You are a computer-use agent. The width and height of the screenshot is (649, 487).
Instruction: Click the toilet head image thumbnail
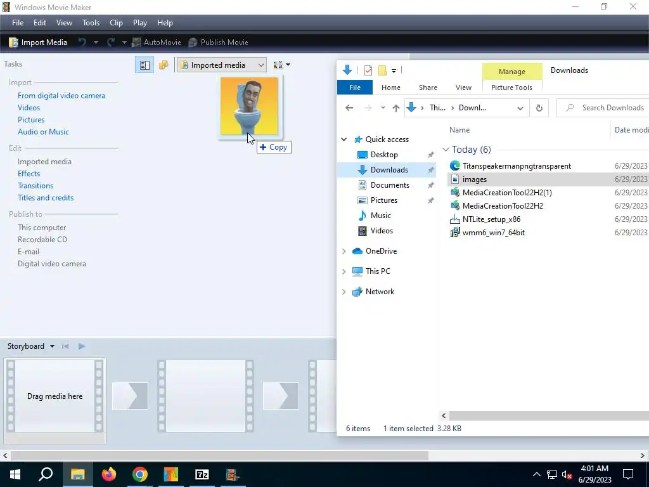coord(249,107)
